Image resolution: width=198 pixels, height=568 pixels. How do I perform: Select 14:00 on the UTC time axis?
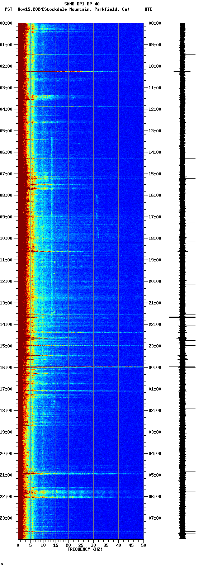click(x=155, y=152)
